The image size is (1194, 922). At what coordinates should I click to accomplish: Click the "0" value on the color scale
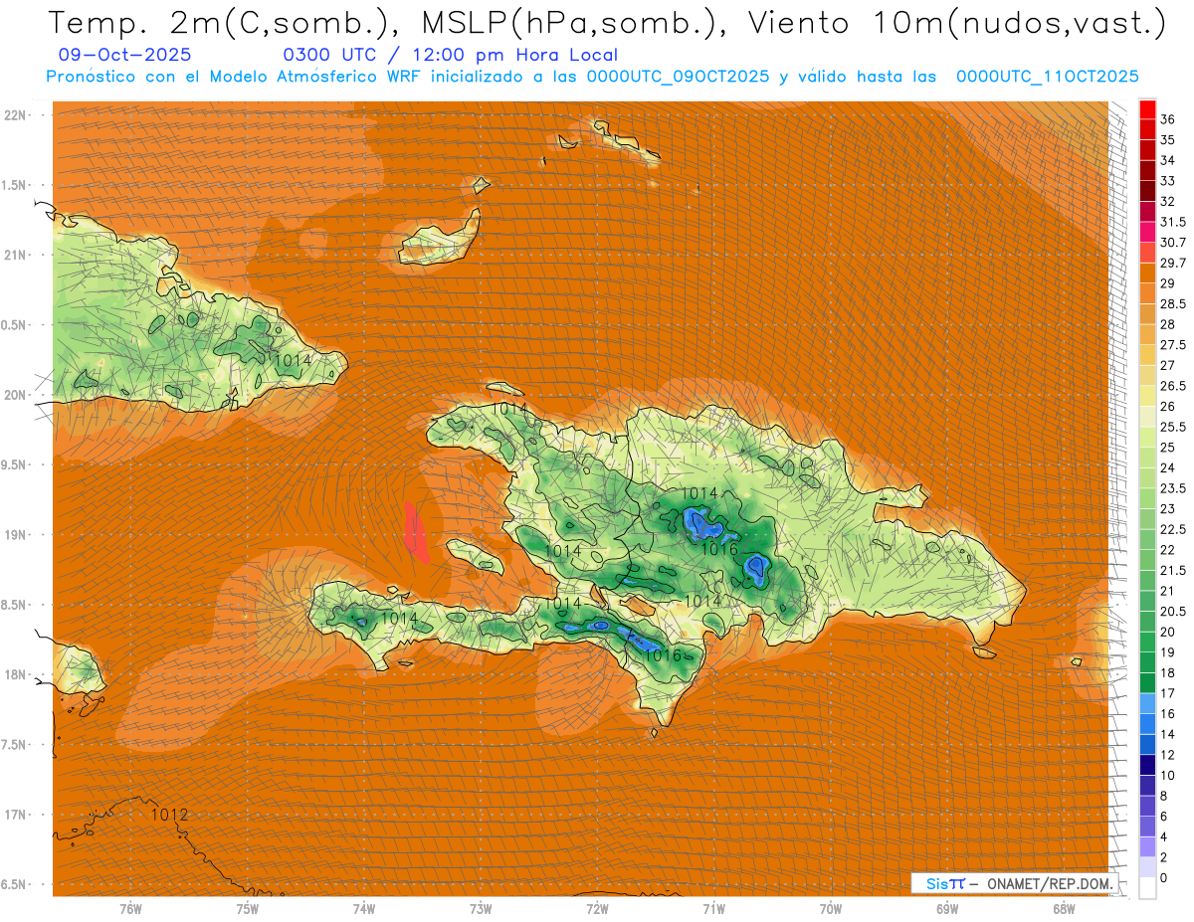1164,877
